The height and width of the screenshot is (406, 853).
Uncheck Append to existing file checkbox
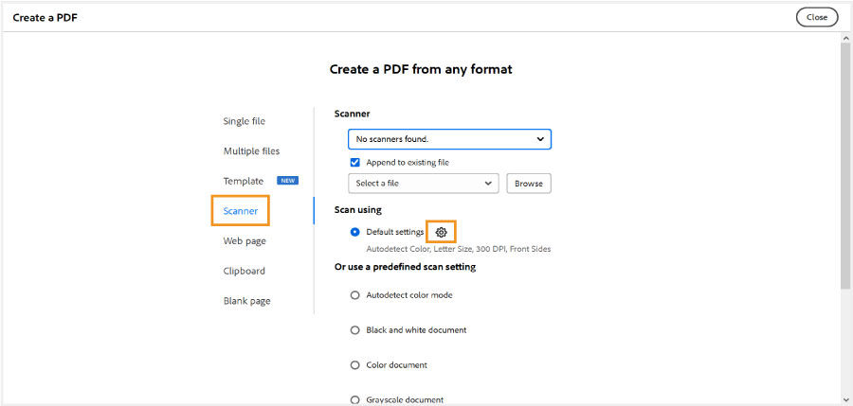(x=355, y=163)
